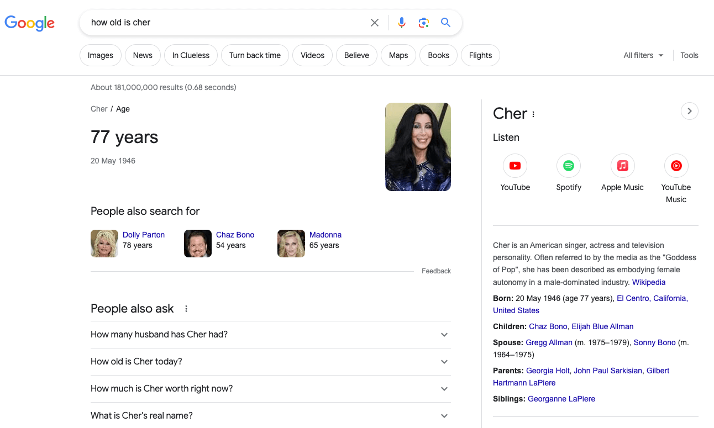
Task: Open the Chaz Bono link under People also search
Action: pyautogui.click(x=235, y=235)
